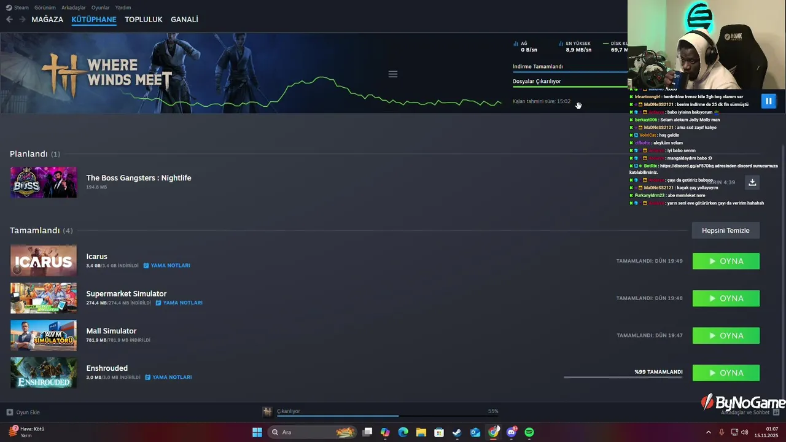This screenshot has height=442, width=786.
Task: Click the Enshrouded %99 progress bar
Action: 623,377
